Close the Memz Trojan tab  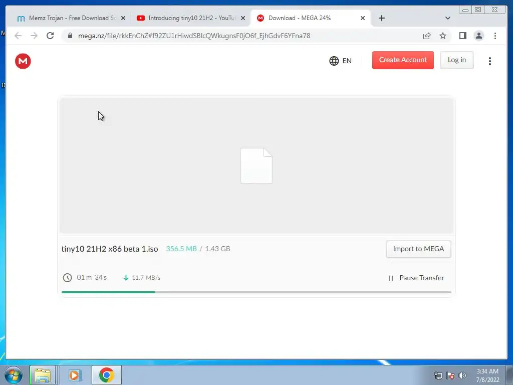click(123, 19)
